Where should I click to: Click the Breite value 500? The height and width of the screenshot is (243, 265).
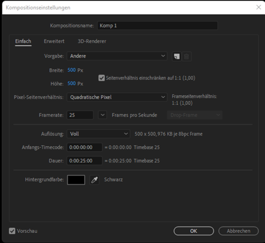pyautogui.click(x=71, y=70)
